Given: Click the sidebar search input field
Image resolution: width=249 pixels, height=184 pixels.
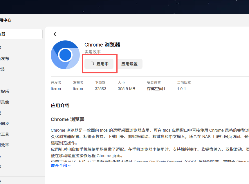Looking at the screenshot, I should point(21,34).
